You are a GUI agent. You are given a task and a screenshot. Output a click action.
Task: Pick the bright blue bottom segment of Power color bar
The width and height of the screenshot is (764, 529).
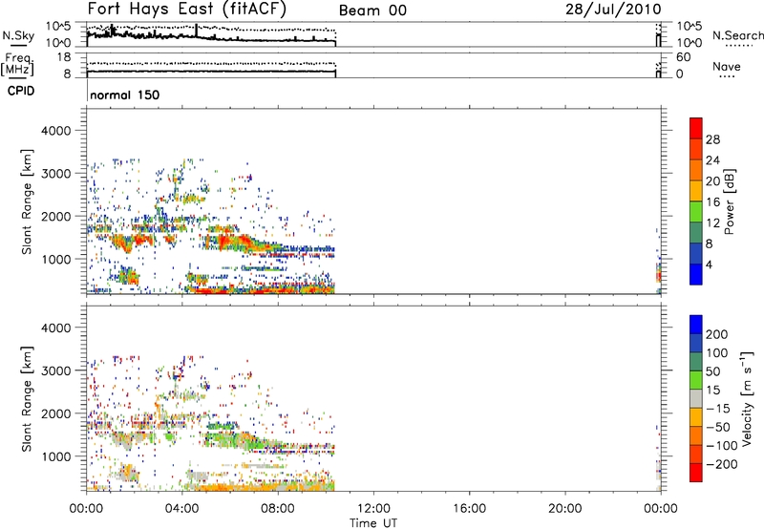(x=696, y=274)
